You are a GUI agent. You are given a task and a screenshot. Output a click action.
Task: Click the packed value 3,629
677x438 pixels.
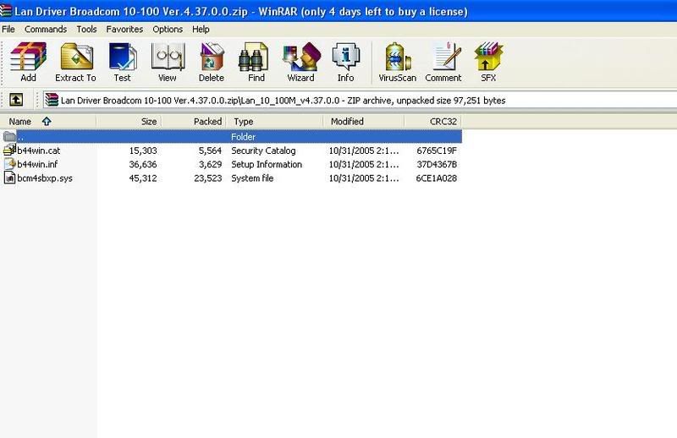tap(210, 164)
